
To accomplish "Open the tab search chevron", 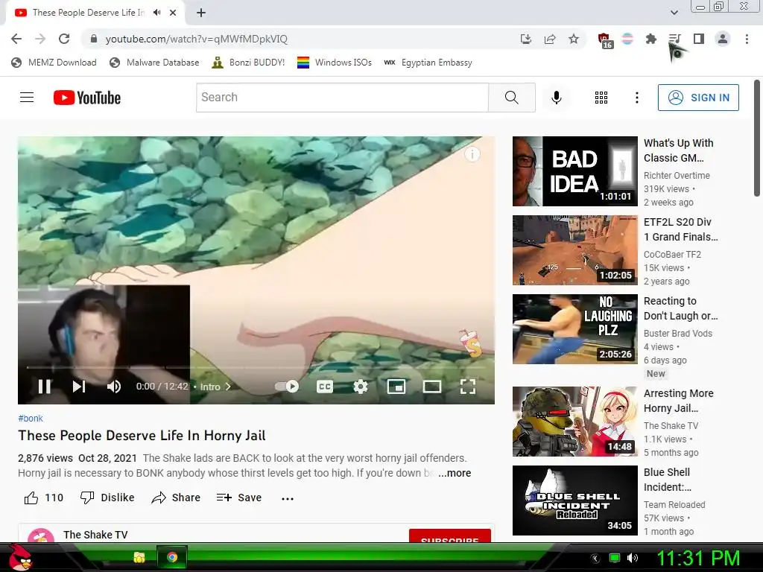I will pyautogui.click(x=674, y=13).
